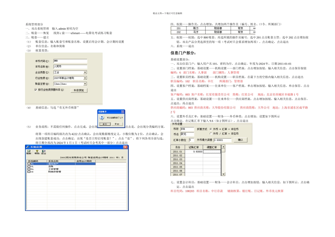Click the 记账汇率 column header
This screenshot has height=237, width=335.
194,147
